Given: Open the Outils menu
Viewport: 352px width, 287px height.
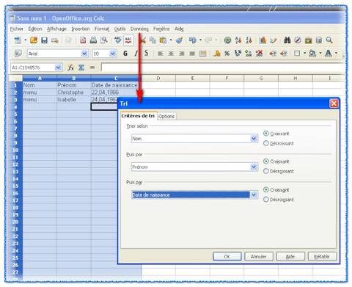Looking at the screenshot, I should (x=120, y=29).
